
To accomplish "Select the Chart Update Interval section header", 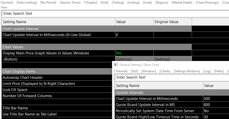I will pyautogui.click(x=97, y=29).
